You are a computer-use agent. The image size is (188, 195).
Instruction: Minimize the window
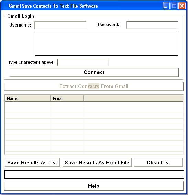pos(166,6)
